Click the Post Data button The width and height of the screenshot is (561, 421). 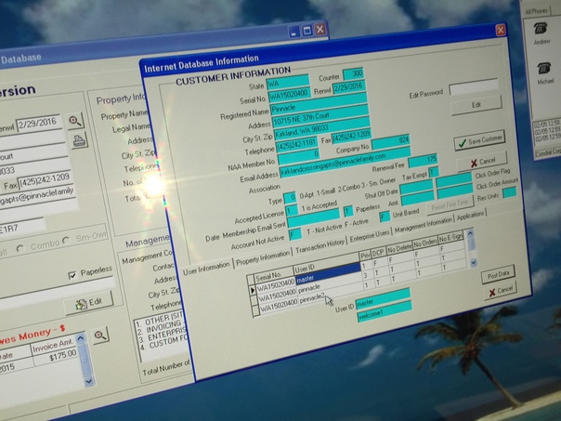coord(497,275)
